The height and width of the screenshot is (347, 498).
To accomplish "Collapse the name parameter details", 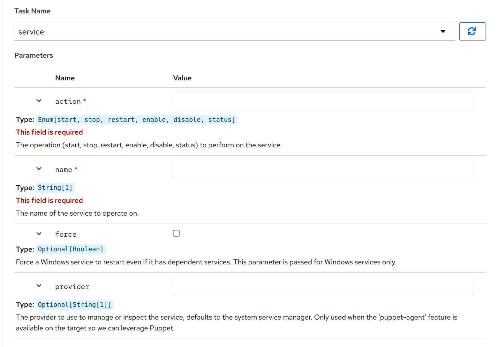I will [39, 169].
